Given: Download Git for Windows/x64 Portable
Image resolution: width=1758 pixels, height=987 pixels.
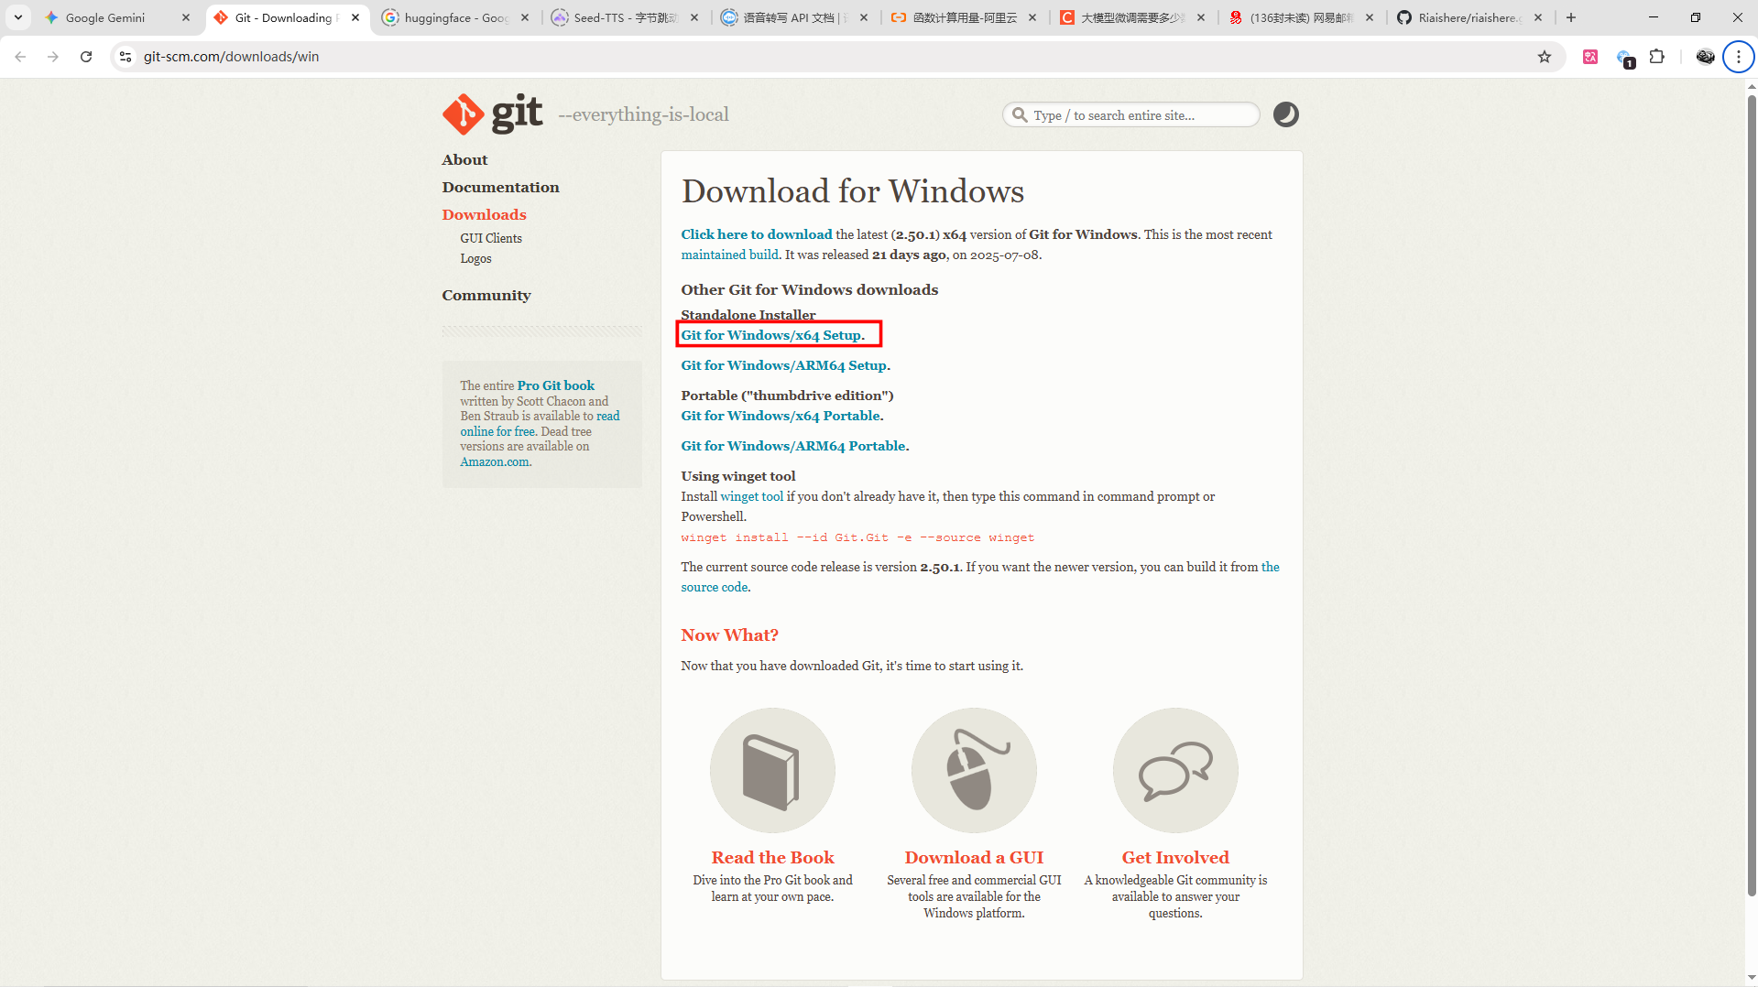Looking at the screenshot, I should pos(780,416).
